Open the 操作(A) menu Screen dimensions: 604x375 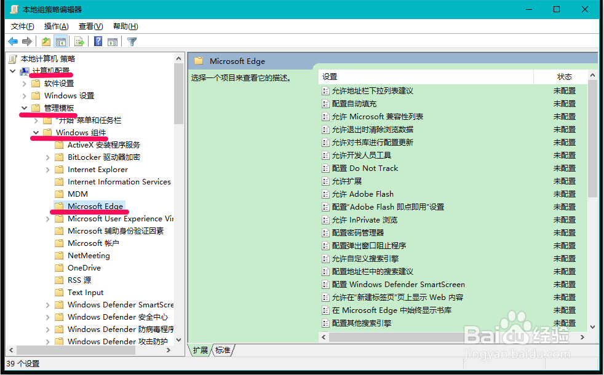coord(56,26)
